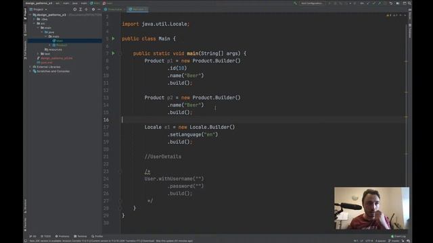Open the TODO tool window
The height and width of the screenshot is (243, 433).
[x=46, y=236]
